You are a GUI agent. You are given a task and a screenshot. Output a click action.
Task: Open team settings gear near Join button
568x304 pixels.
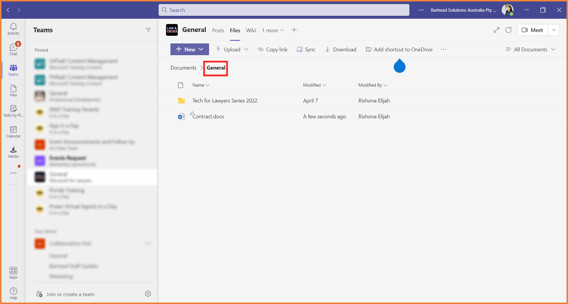click(148, 294)
